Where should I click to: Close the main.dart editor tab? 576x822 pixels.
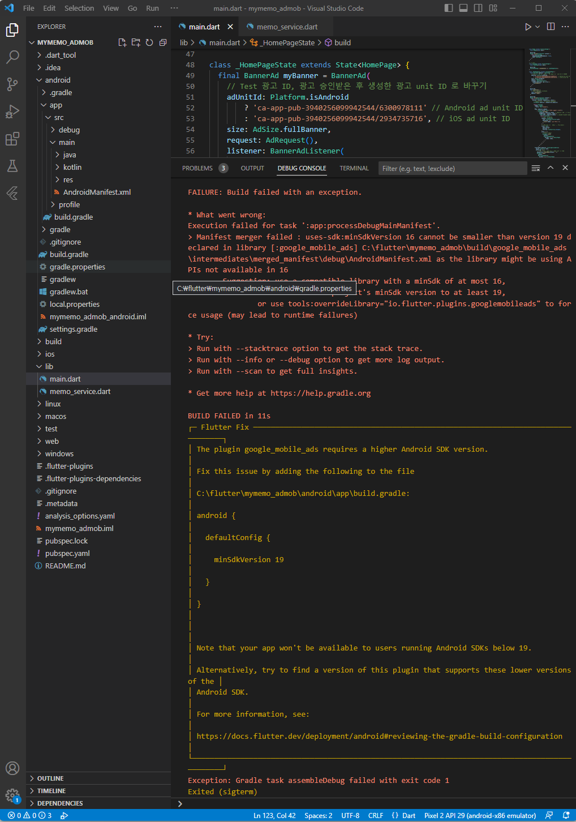click(230, 27)
